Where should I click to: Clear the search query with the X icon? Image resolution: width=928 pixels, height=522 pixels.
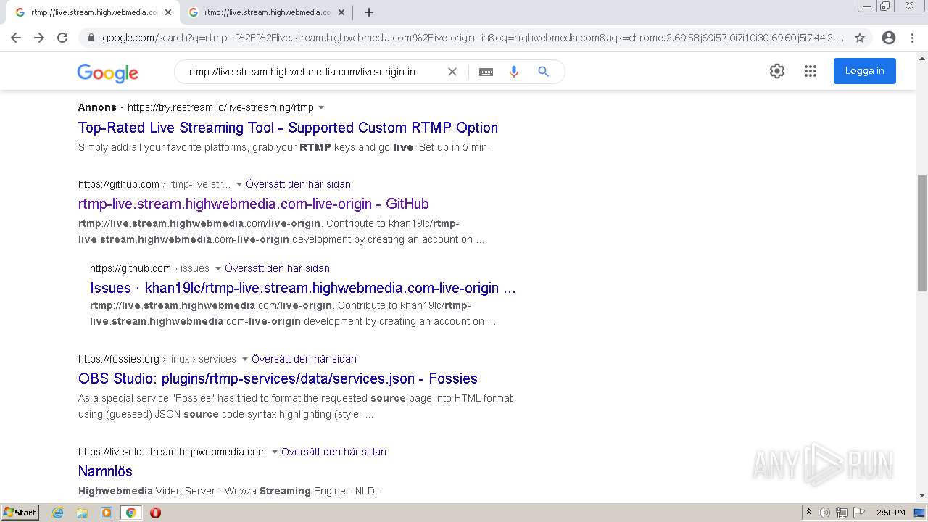pos(452,72)
